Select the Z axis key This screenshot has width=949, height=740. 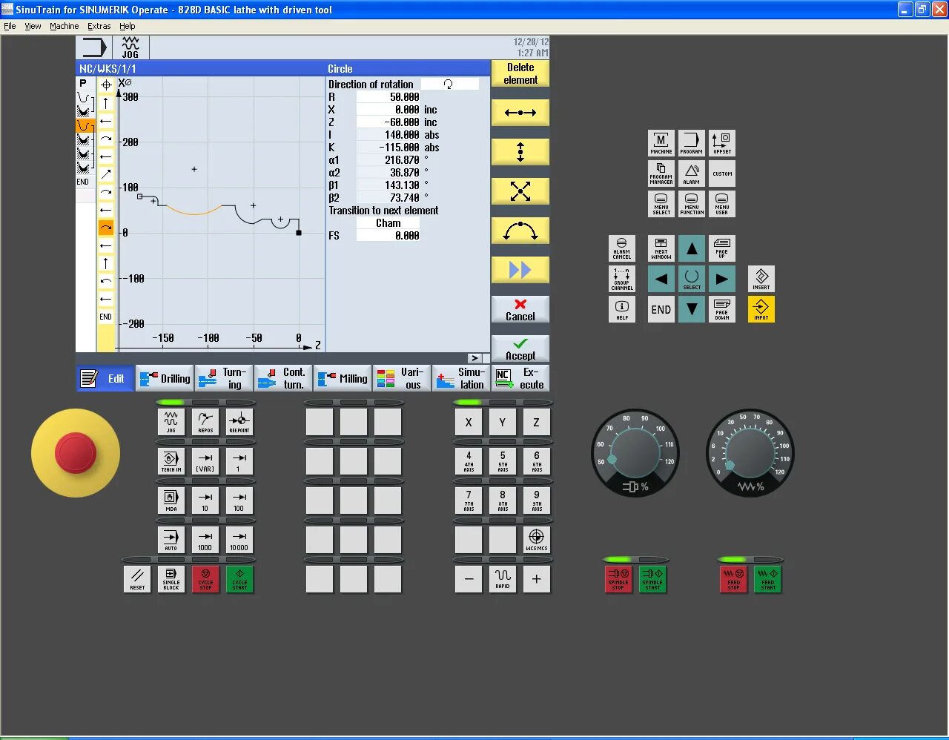click(x=537, y=422)
